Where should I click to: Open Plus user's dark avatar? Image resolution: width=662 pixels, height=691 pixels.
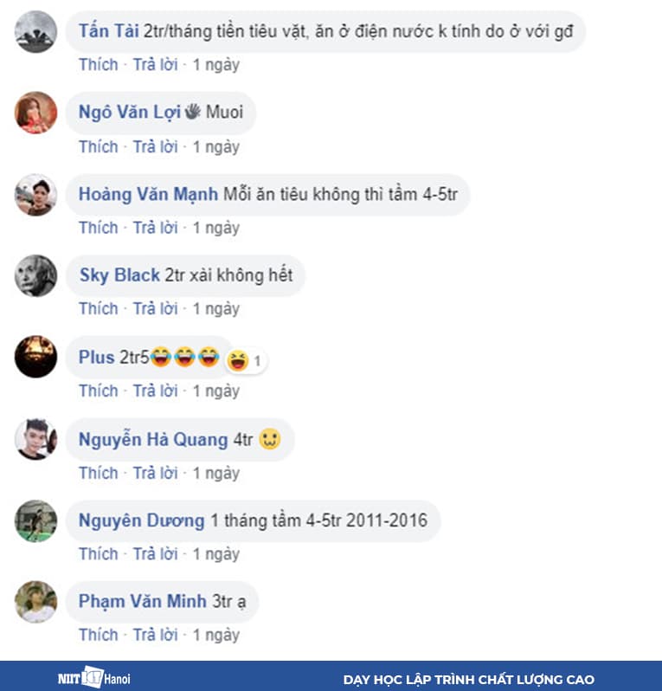(x=35, y=357)
